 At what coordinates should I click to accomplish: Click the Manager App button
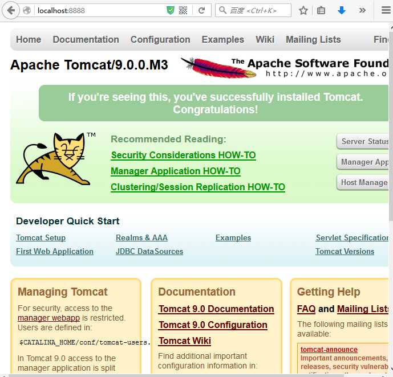point(363,162)
